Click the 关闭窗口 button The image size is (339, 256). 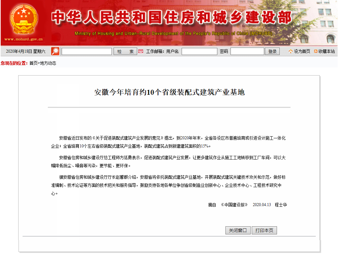pyautogui.click(x=238, y=230)
